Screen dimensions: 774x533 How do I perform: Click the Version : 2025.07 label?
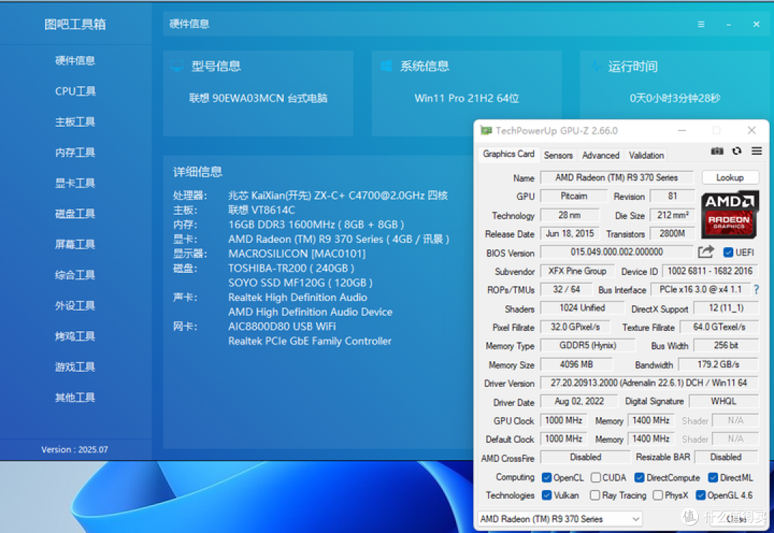75,450
